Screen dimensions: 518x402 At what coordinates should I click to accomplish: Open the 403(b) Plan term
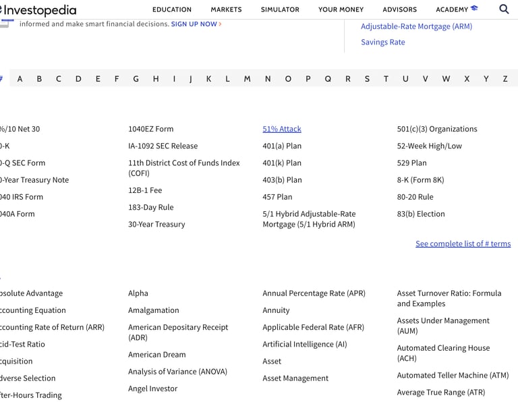[282, 180]
